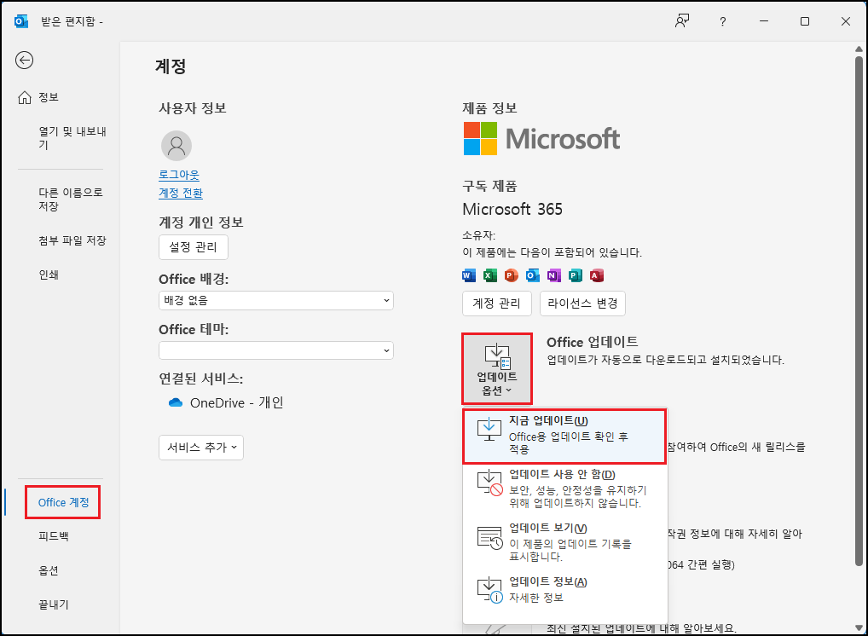This screenshot has width=868, height=636.
Task: Click the 업데이트 보기 history icon
Action: click(x=490, y=537)
